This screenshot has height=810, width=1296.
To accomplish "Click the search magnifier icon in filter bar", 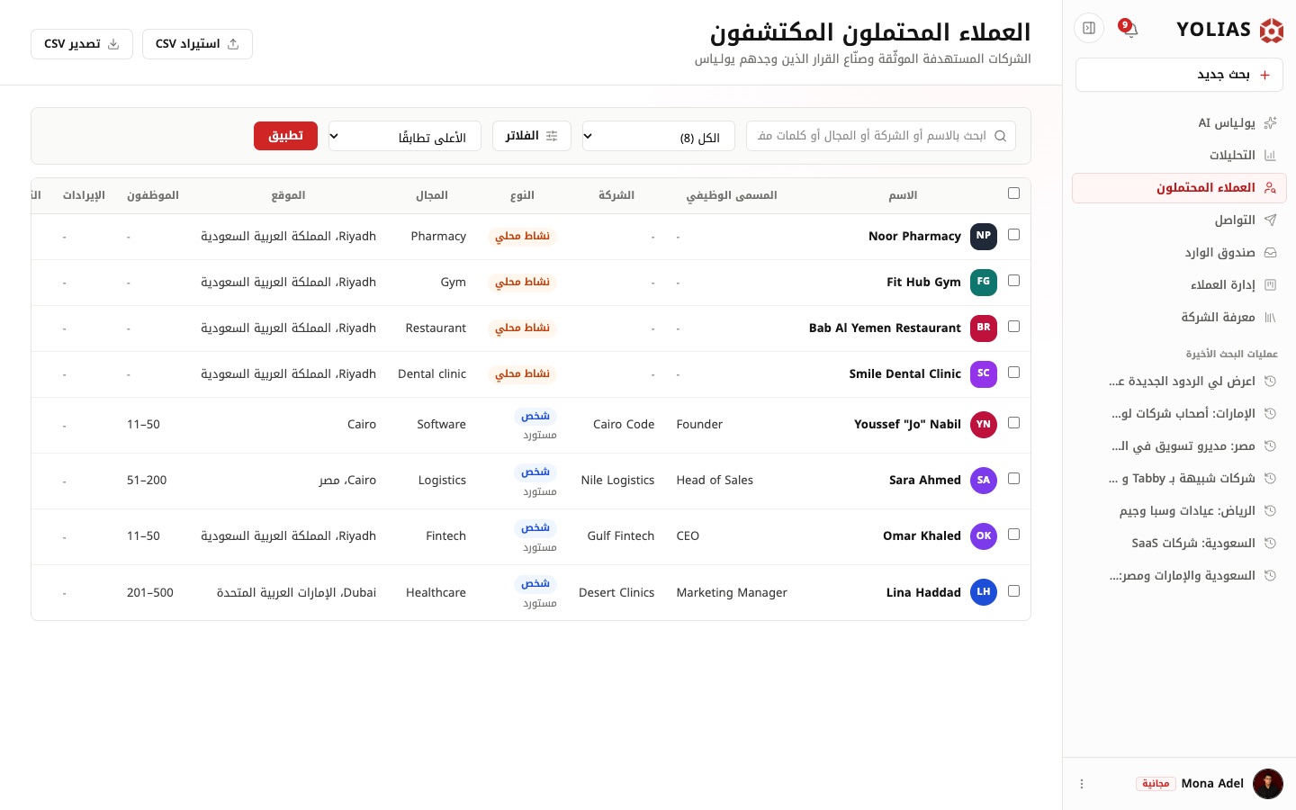I will pyautogui.click(x=1000, y=136).
